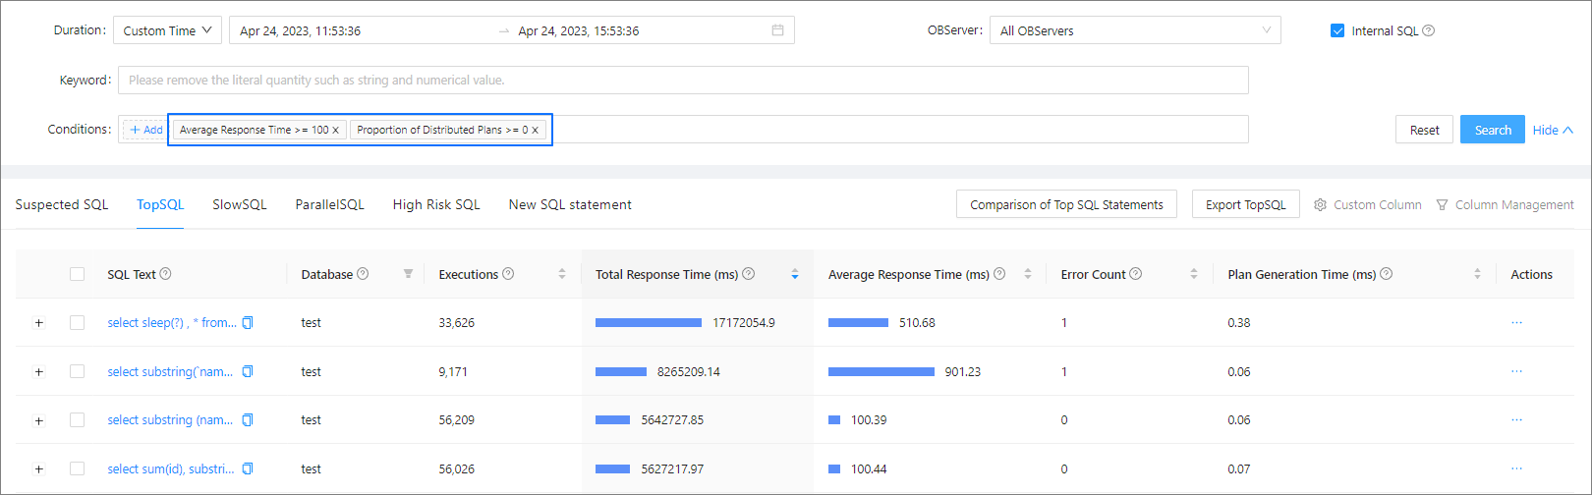Image resolution: width=1592 pixels, height=495 pixels.
Task: Expand the 'select sleep(?)' row
Action: click(39, 323)
